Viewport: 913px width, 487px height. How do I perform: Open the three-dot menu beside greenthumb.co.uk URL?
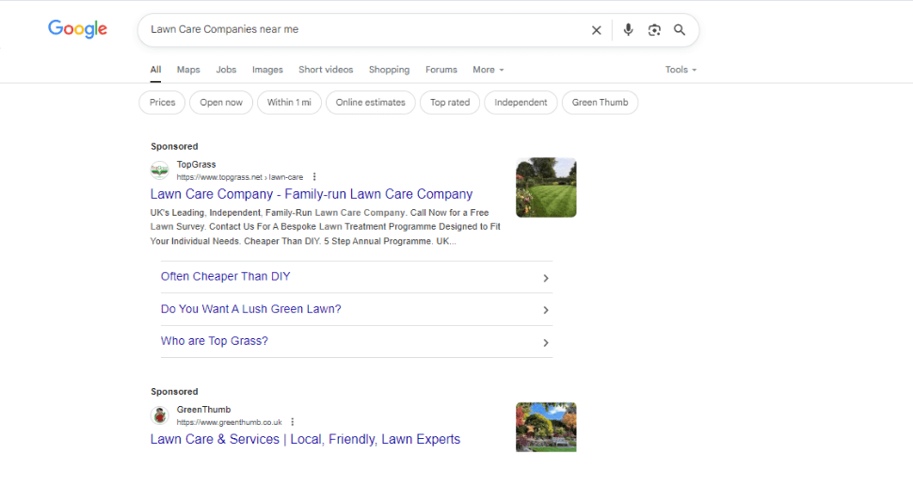tap(293, 422)
